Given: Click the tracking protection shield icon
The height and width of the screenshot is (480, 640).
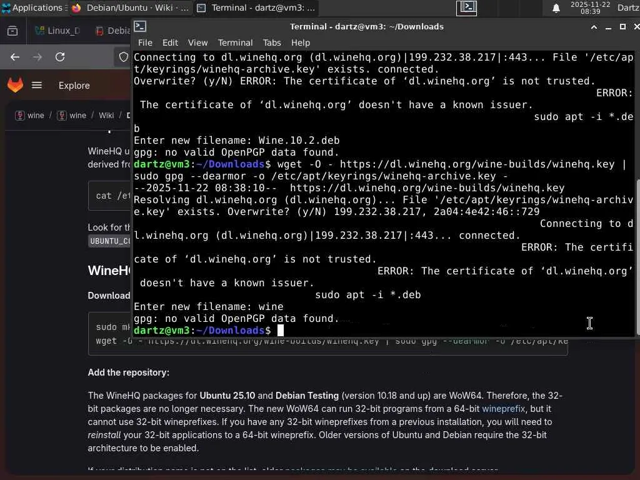Looking at the screenshot, I should tap(123, 57).
